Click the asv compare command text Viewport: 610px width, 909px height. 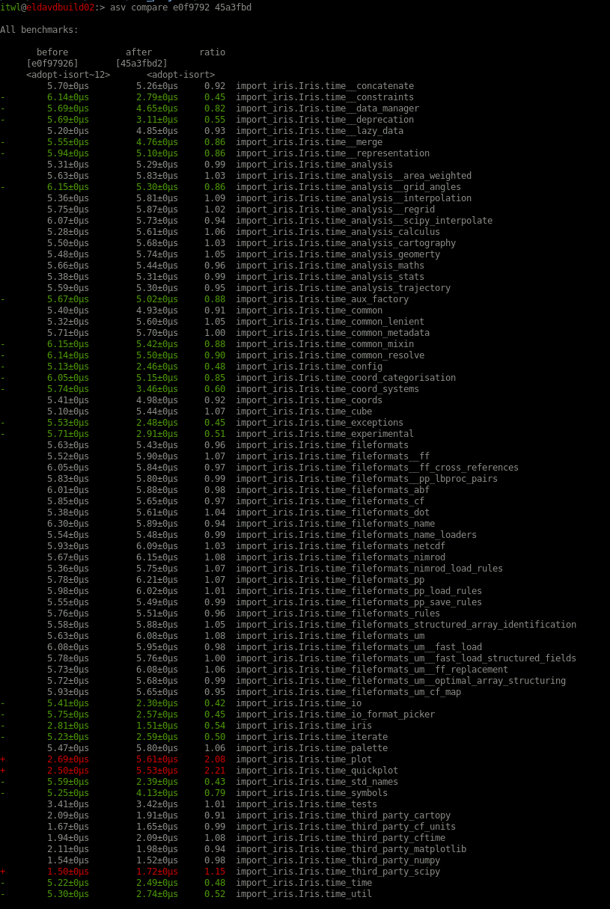180,7
